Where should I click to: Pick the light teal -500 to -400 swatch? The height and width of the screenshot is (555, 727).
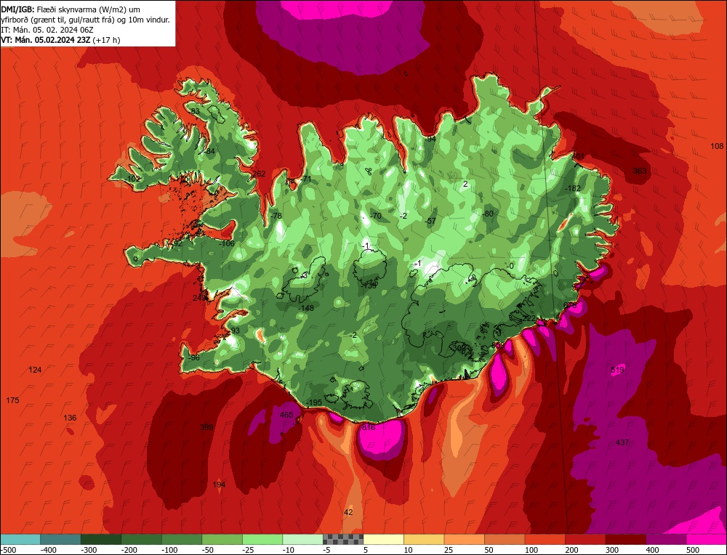(20, 539)
